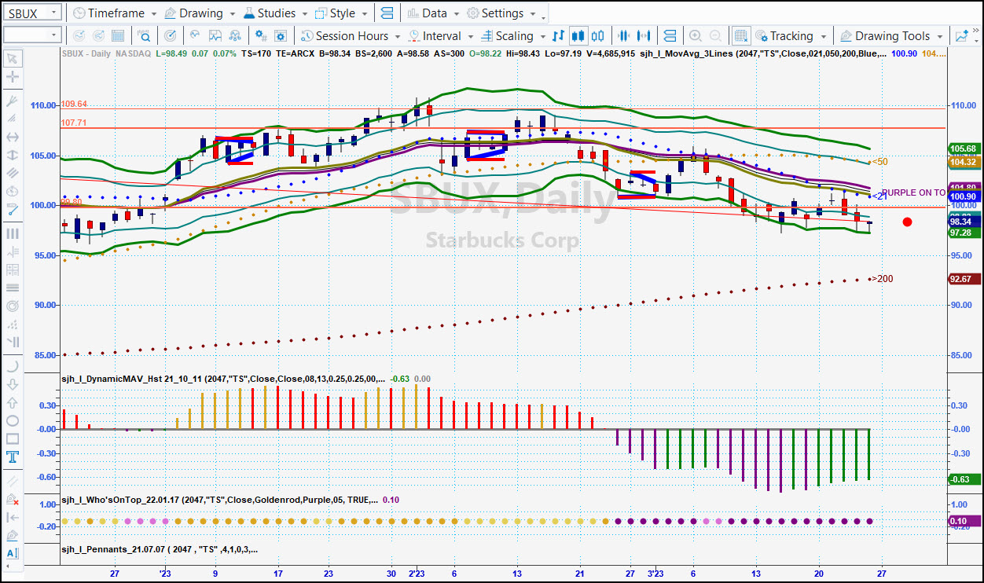Screen dimensions: 984x583
Task: Toggle the chart grid button
Action: (x=740, y=36)
